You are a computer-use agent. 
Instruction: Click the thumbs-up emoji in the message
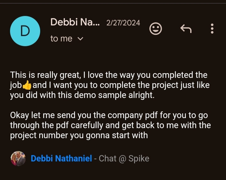tap(27, 85)
